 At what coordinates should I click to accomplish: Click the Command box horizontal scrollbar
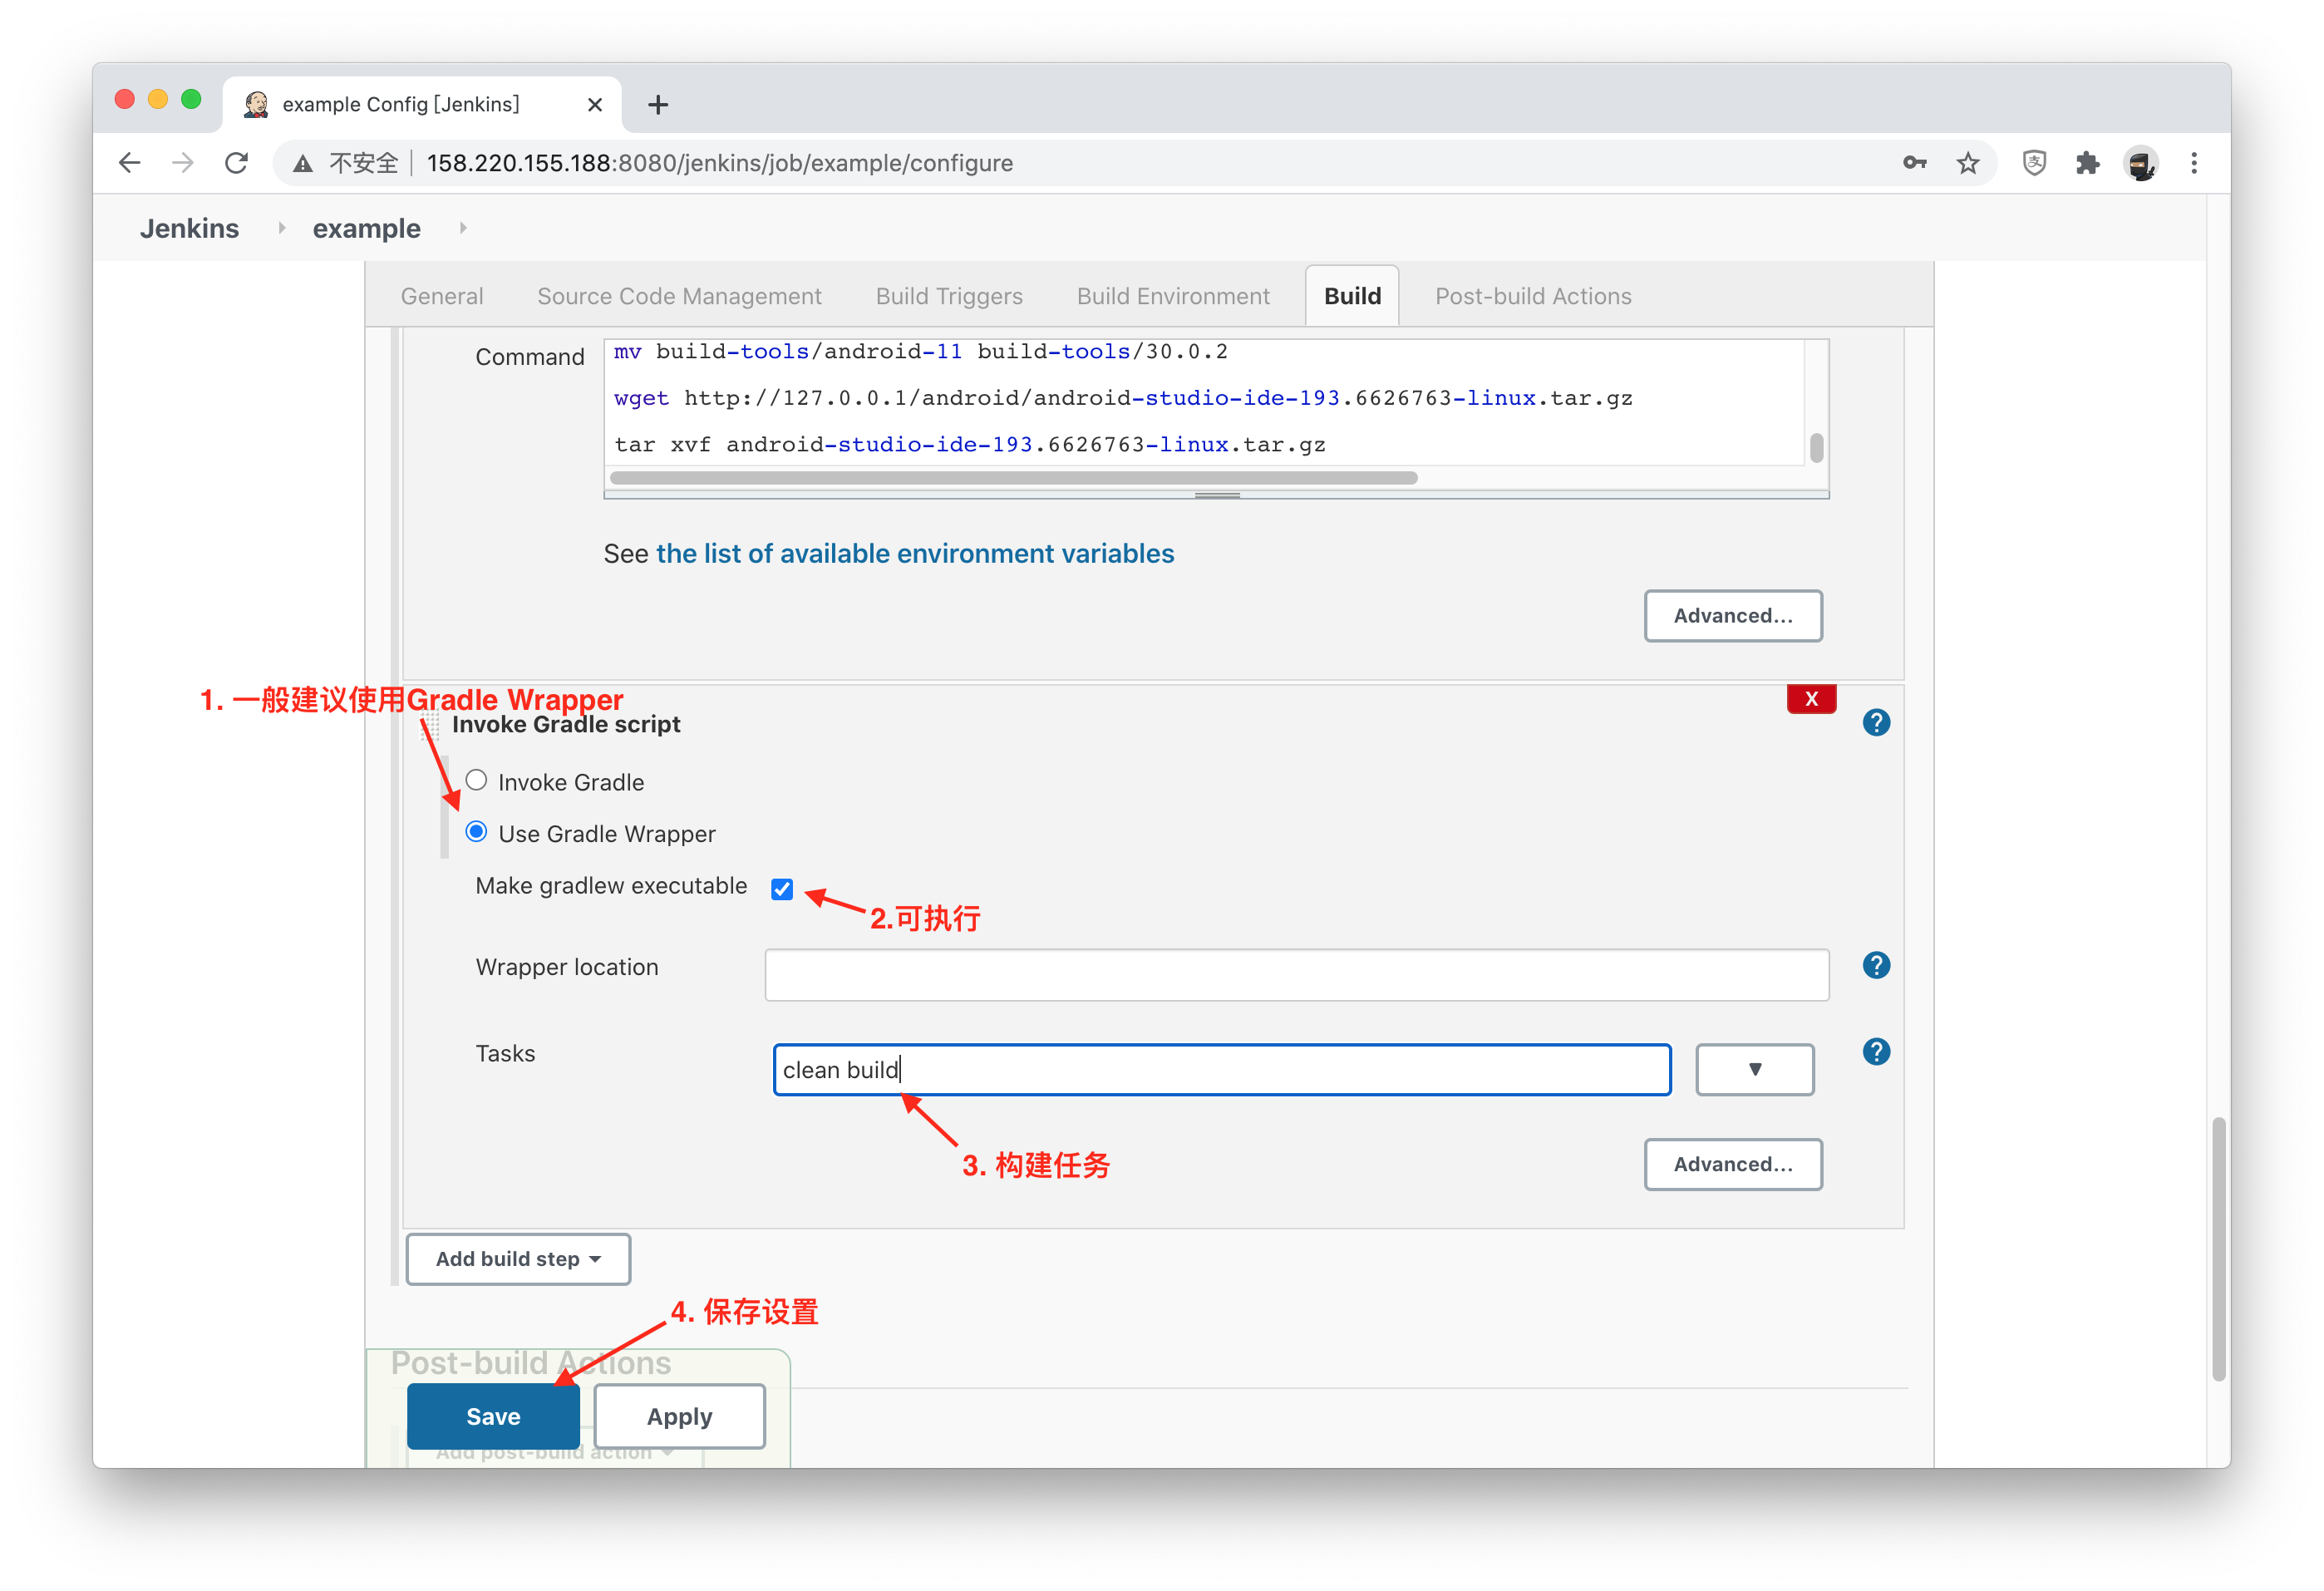coord(1013,478)
